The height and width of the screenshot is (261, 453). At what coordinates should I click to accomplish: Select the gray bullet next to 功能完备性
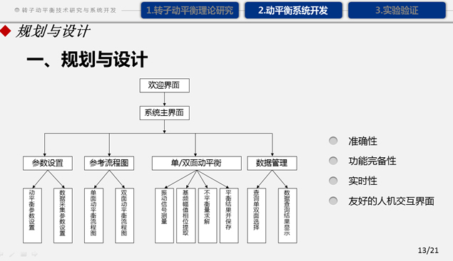[333, 161]
